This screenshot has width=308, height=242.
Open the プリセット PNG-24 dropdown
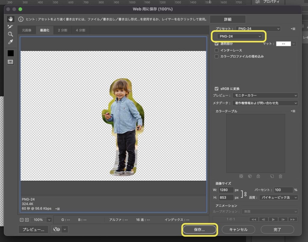(258, 29)
